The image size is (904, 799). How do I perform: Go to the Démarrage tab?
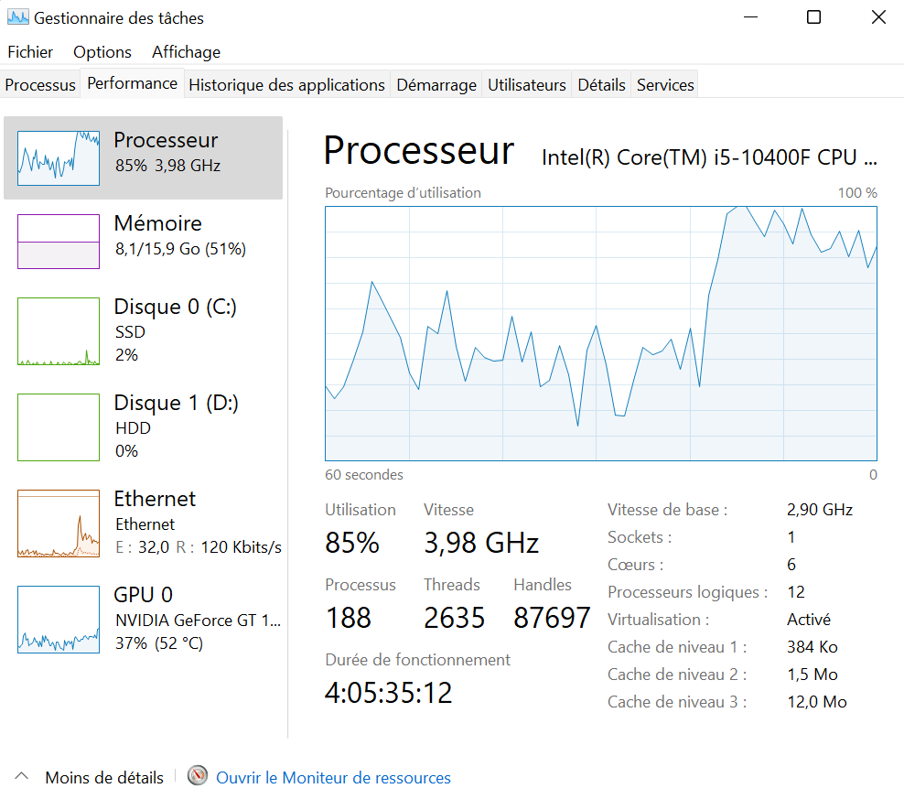[x=436, y=85]
